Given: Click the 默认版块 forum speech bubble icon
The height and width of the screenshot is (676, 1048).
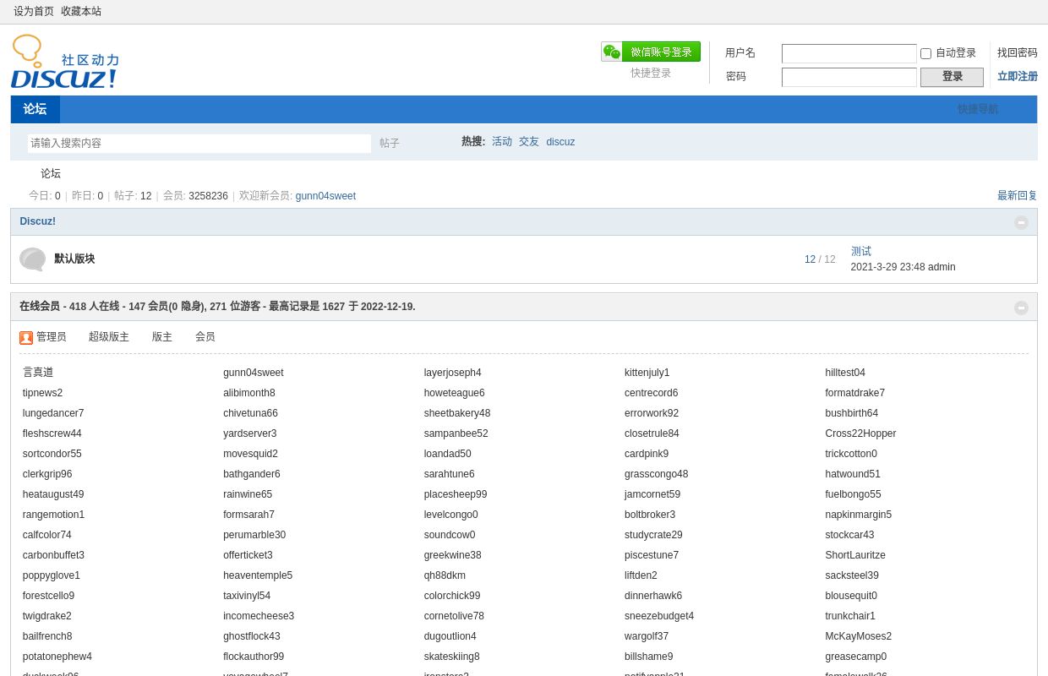Looking at the screenshot, I should (x=33, y=259).
